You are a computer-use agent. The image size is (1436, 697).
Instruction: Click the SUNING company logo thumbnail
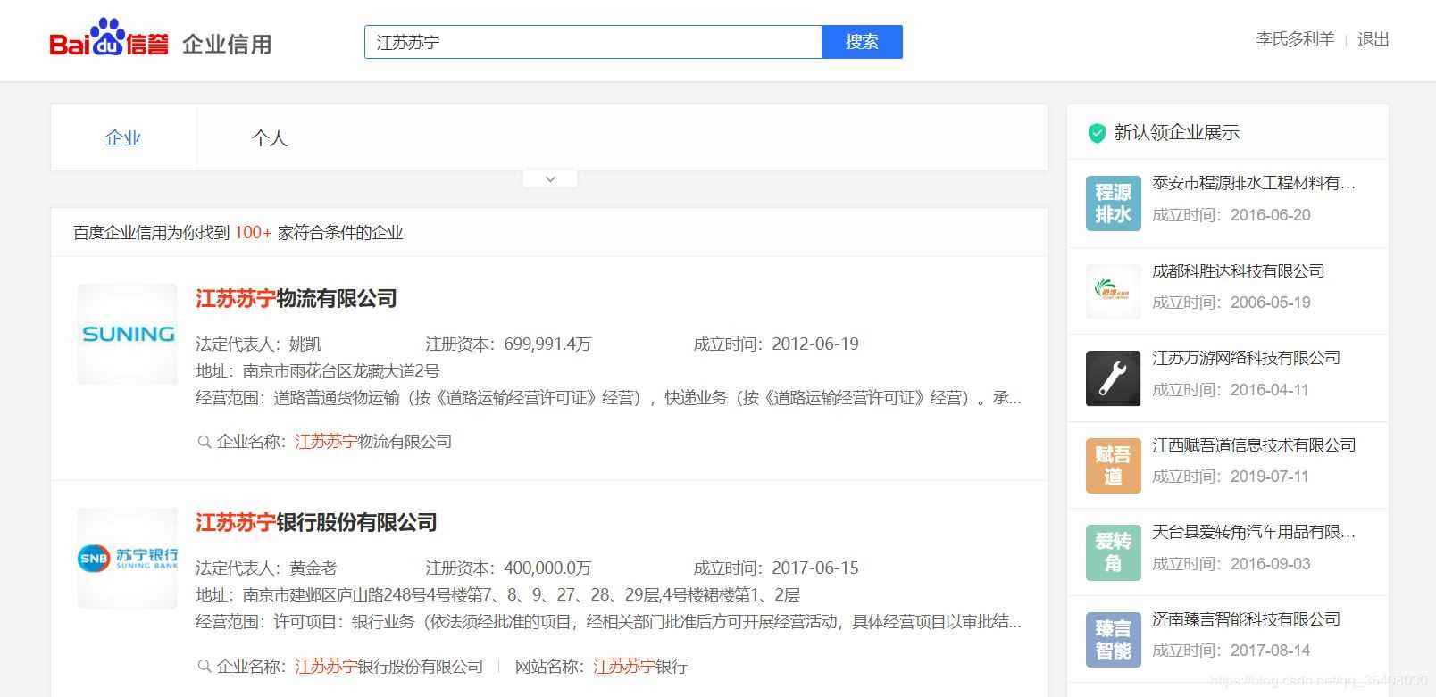pos(128,334)
